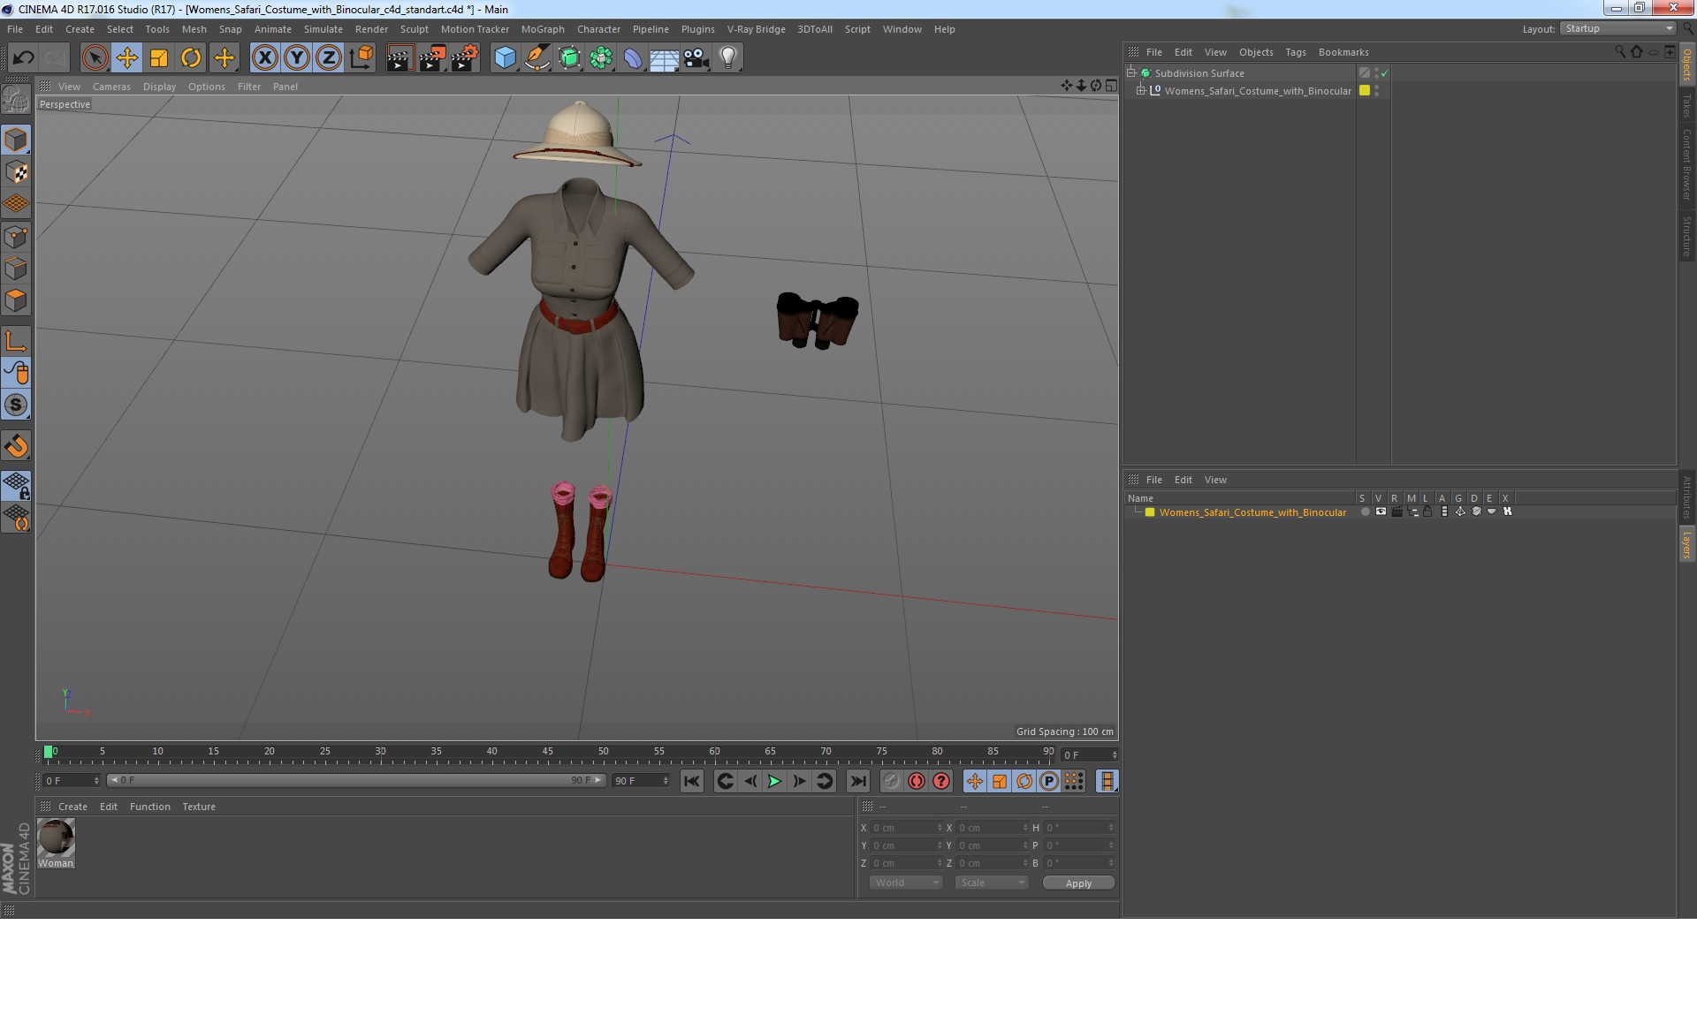Collapse Subdivision Surface tree item
This screenshot has height=1023, width=1697.
(x=1130, y=72)
